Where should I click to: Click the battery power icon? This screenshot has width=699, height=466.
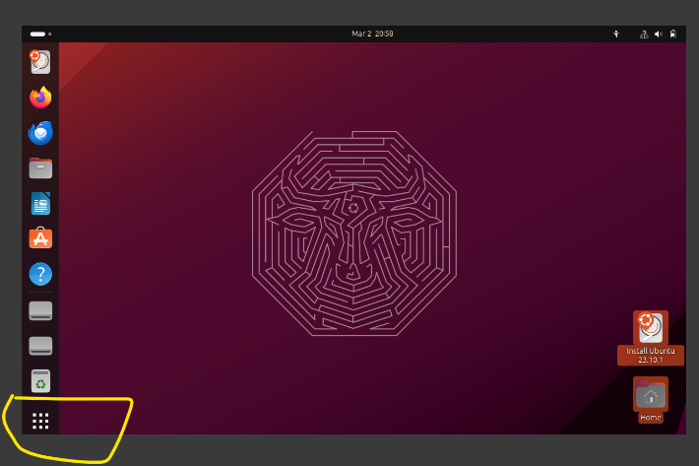(673, 33)
